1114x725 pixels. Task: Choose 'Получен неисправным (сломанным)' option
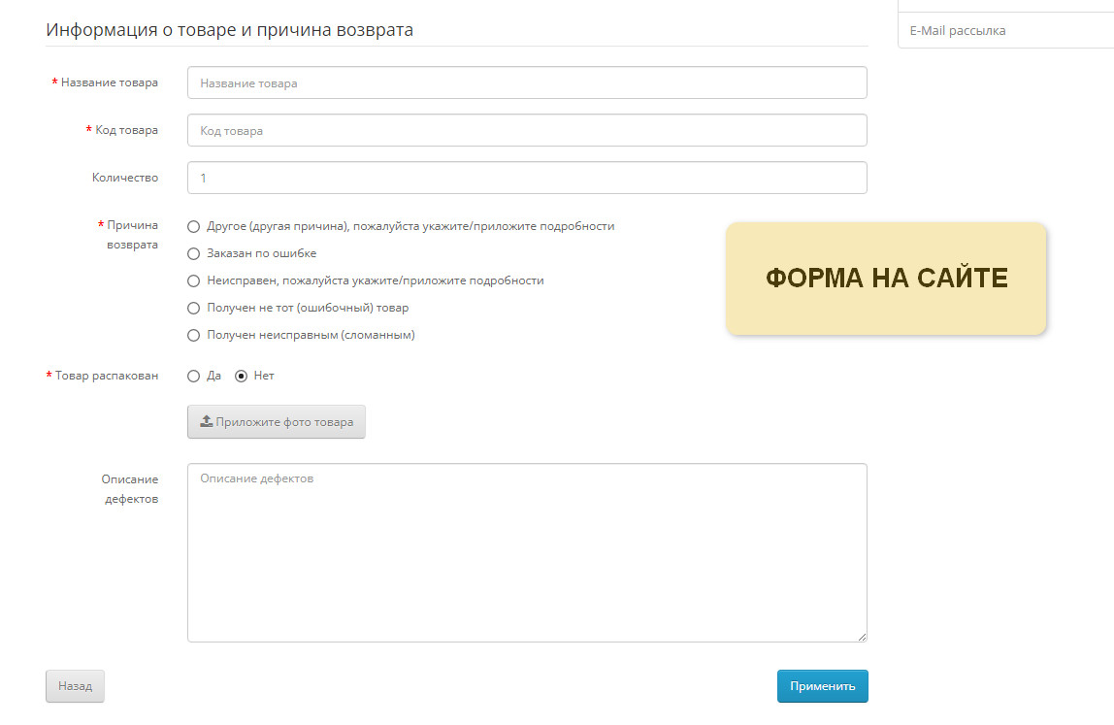[x=193, y=336]
